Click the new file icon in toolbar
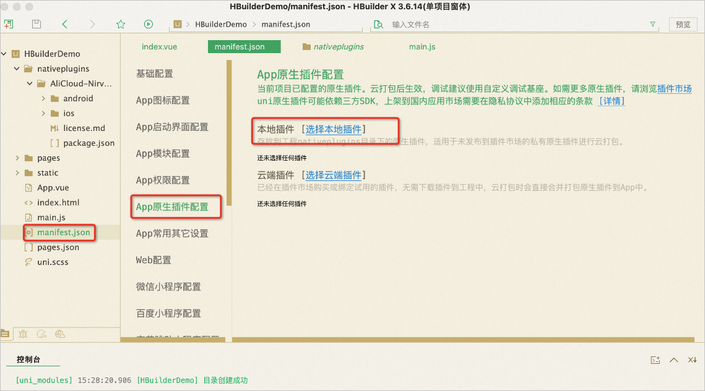The height and width of the screenshot is (391, 705). [8, 24]
